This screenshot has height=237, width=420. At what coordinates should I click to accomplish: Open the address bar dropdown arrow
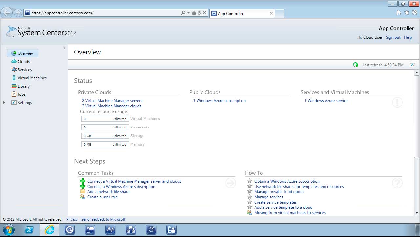(188, 13)
